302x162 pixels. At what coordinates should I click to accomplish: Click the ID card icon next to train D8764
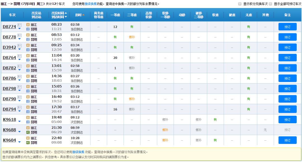[19, 56]
